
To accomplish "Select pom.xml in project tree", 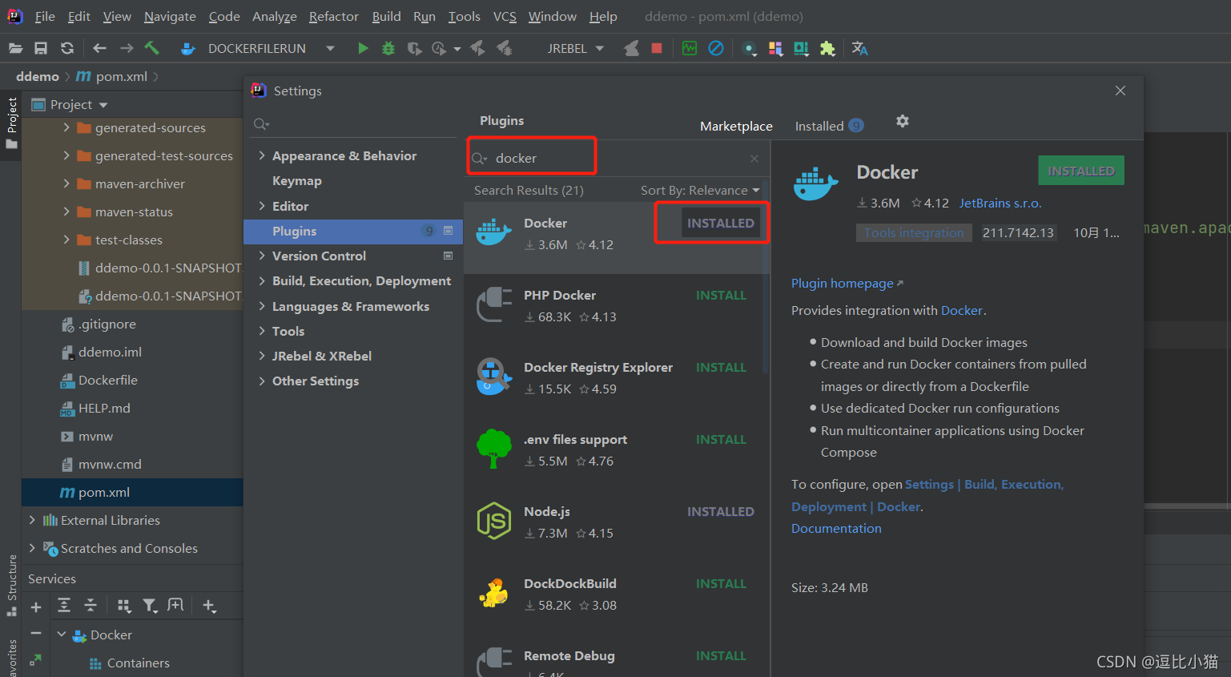I will [104, 492].
